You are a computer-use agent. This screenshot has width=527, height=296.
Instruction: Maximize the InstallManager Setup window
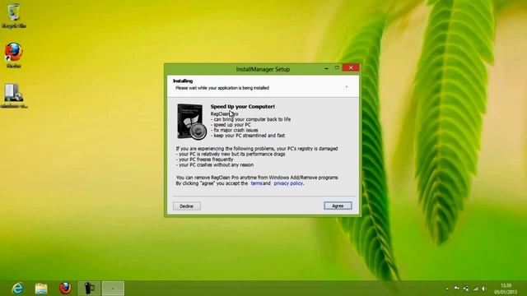point(337,67)
